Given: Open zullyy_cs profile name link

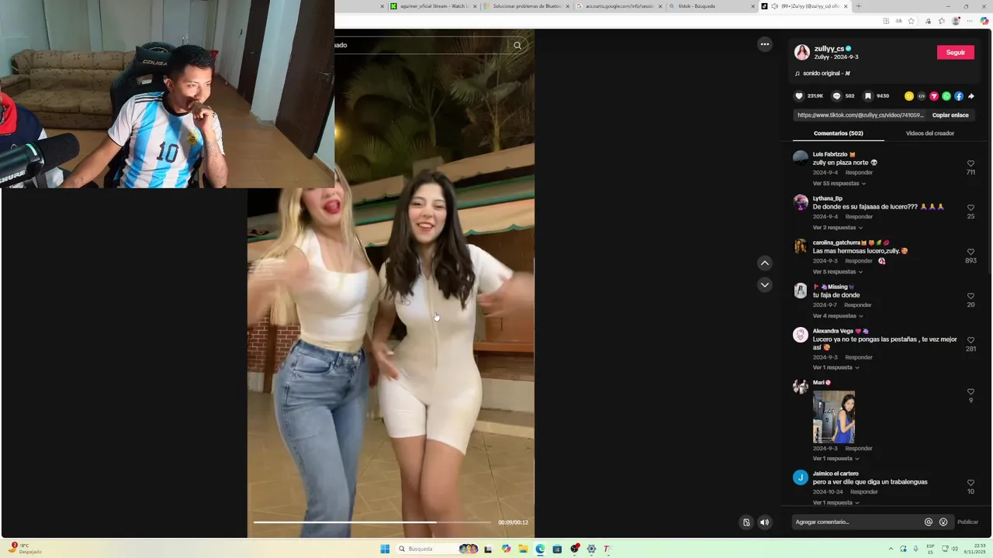Looking at the screenshot, I should [x=829, y=49].
